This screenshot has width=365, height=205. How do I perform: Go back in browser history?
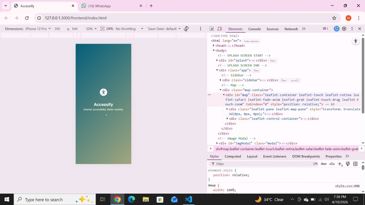(x=6, y=18)
